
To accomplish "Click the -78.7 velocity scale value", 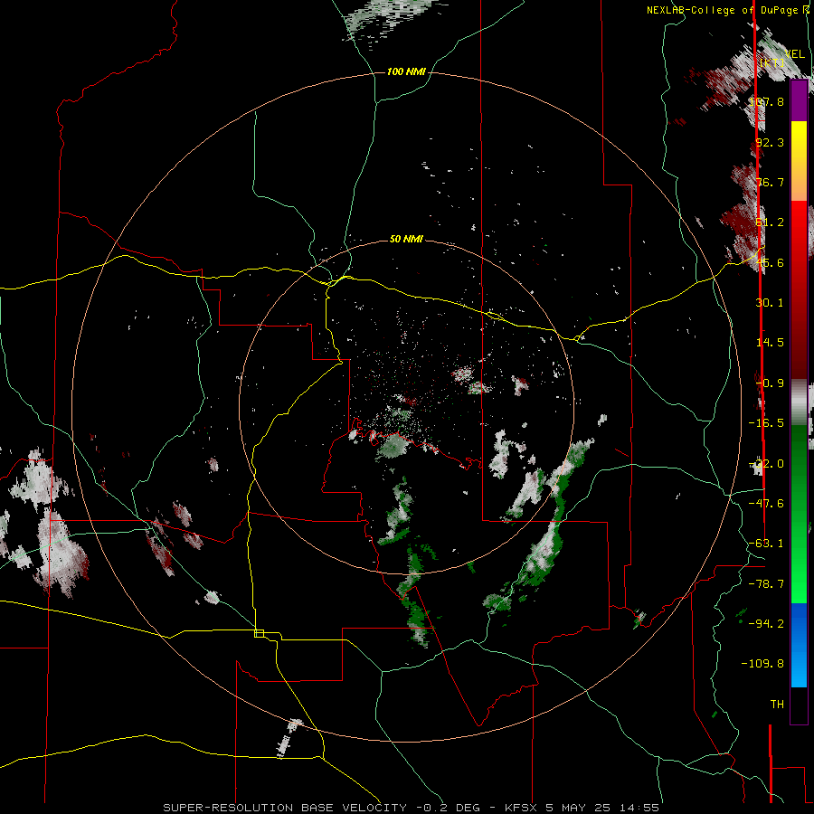I will coord(766,584).
